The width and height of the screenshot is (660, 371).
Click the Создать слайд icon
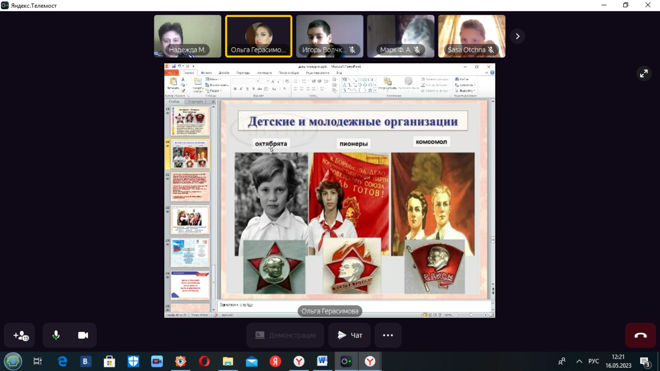[x=198, y=81]
